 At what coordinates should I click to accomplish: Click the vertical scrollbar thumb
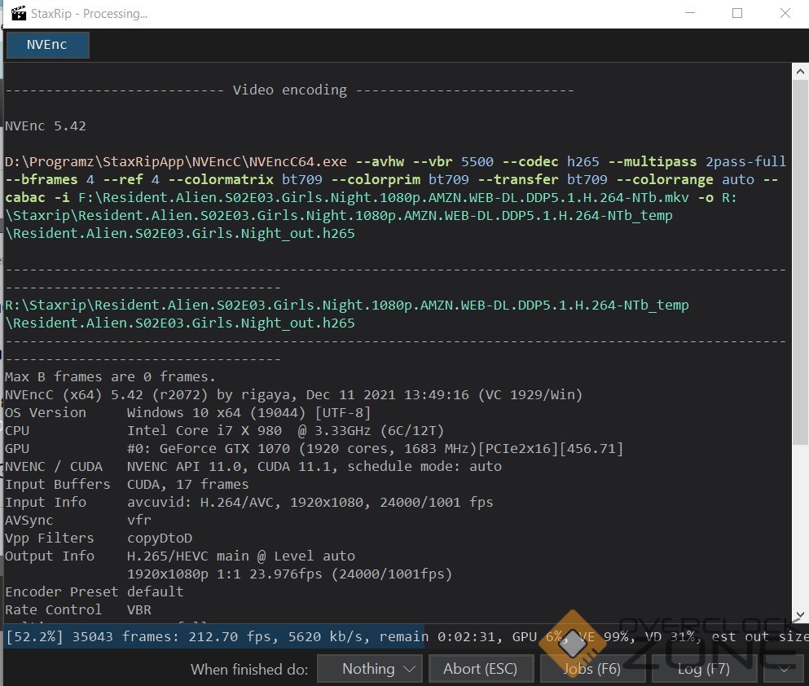pos(800,262)
